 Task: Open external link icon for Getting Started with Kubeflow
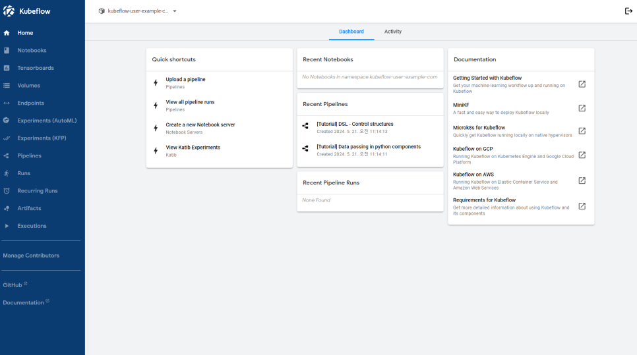pos(582,84)
